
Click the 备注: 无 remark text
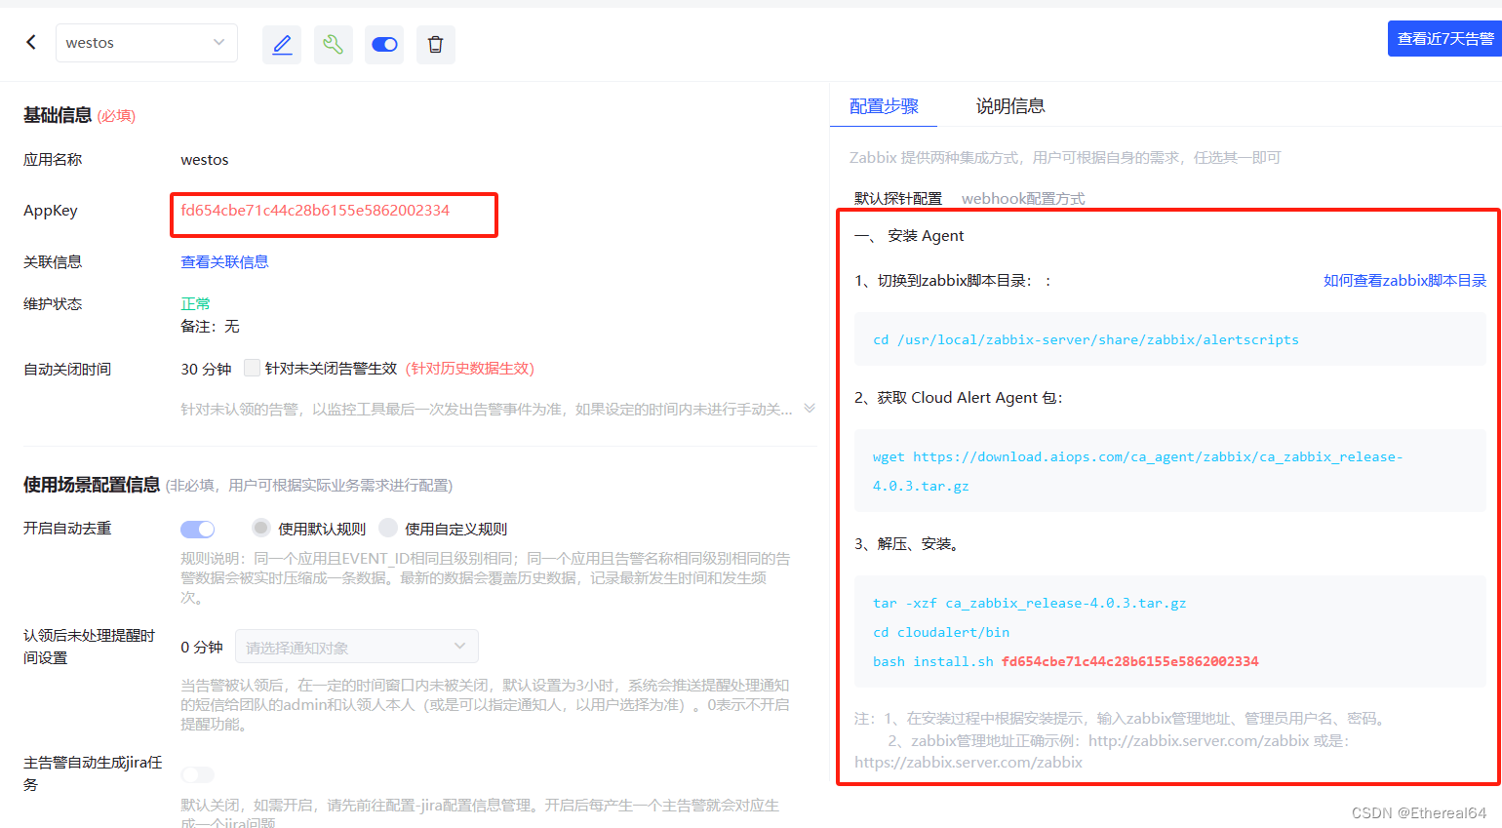pos(210,326)
